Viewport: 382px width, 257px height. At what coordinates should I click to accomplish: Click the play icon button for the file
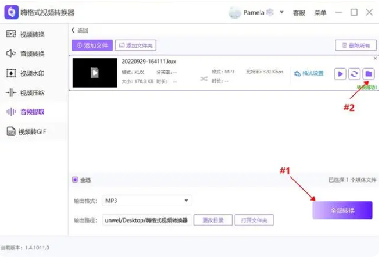[340, 74]
